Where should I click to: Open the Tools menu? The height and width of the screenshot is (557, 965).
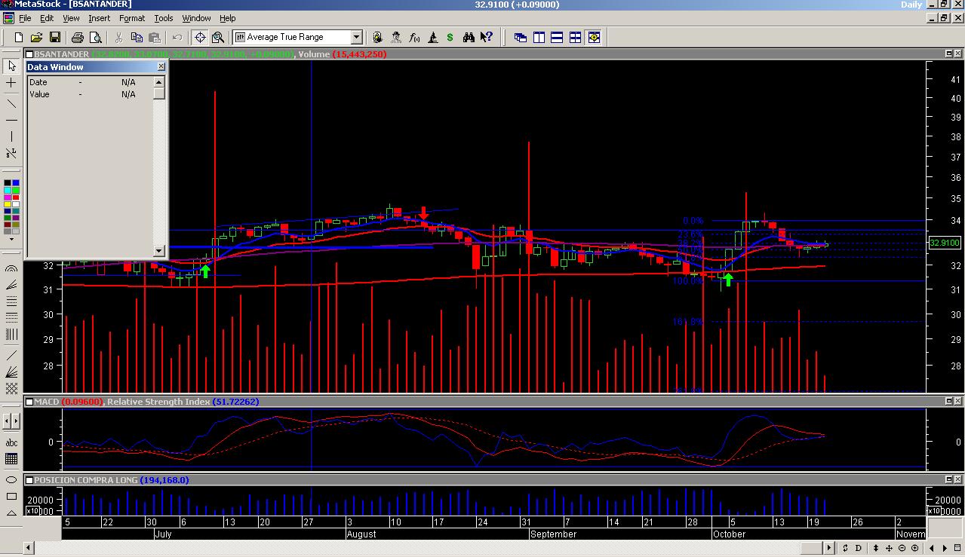coord(163,18)
